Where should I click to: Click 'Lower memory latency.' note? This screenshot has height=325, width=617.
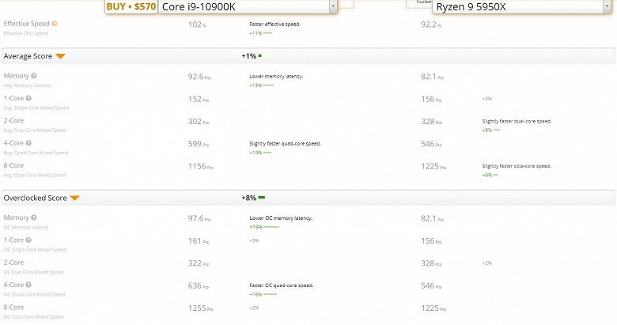pos(276,77)
